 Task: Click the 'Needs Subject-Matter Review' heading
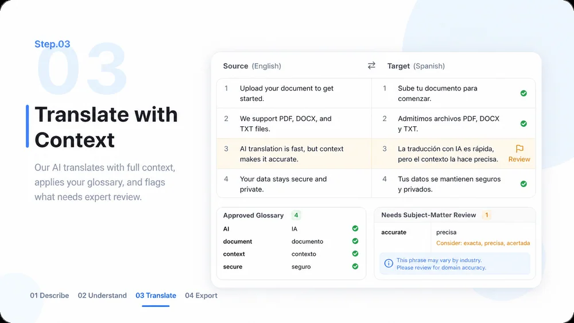click(x=429, y=215)
